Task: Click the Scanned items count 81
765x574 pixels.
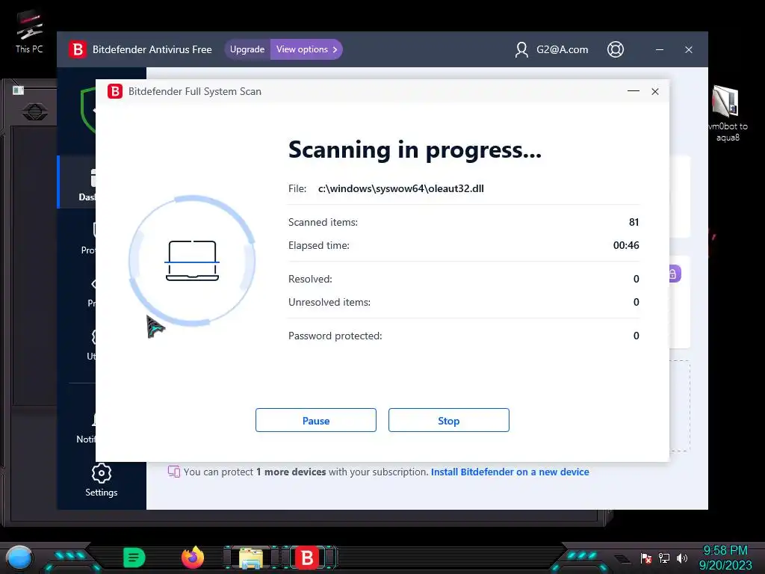Action: [634, 222]
